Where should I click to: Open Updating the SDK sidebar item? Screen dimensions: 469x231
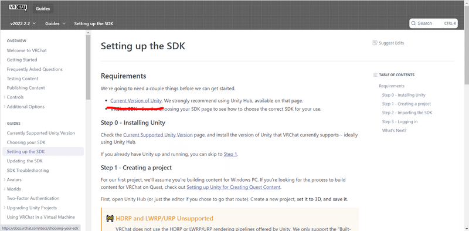click(25, 161)
